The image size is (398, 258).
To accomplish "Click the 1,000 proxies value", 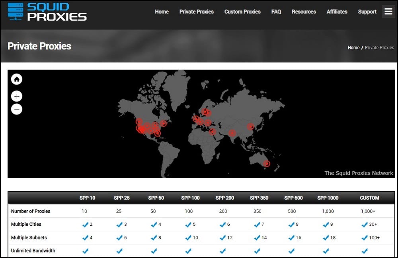I will click(x=328, y=211).
